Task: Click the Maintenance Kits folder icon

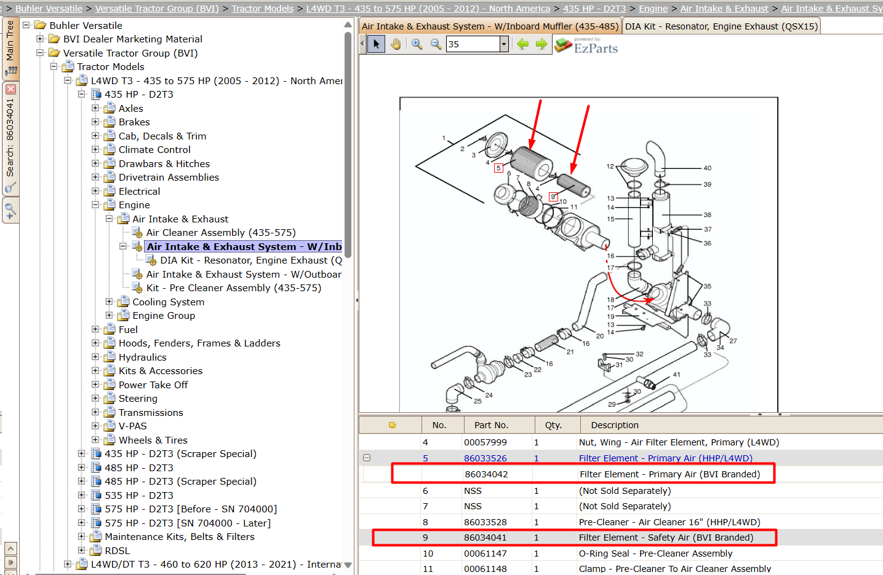Action: tap(96, 536)
